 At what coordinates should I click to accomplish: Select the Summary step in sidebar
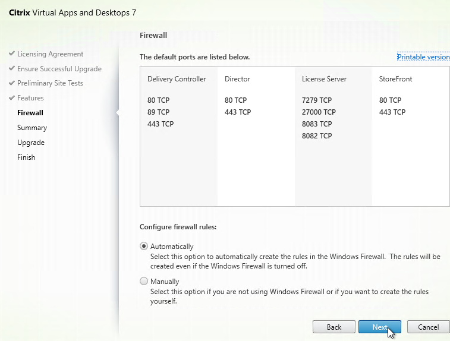point(32,128)
